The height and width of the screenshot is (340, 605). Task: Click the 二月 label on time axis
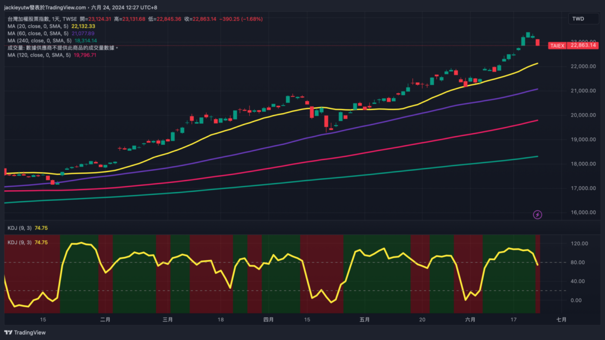point(105,320)
